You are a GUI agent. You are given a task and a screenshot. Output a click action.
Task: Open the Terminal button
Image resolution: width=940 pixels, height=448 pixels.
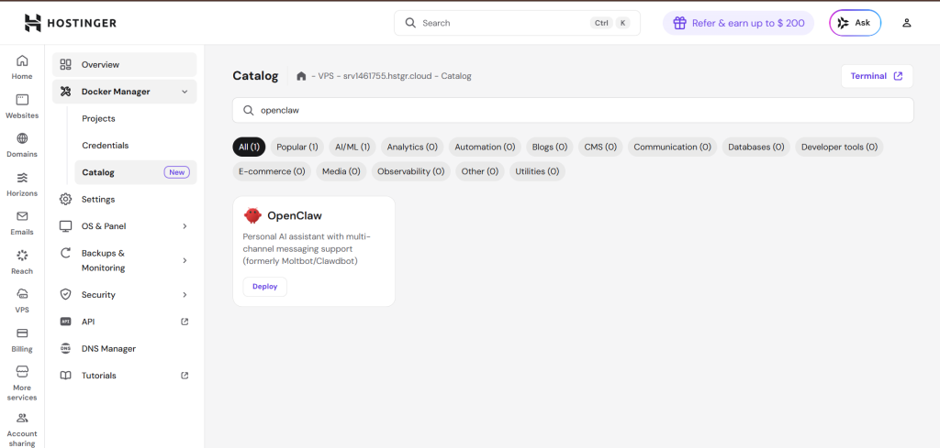(877, 76)
